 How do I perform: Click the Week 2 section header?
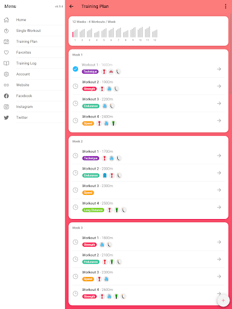click(x=77, y=141)
